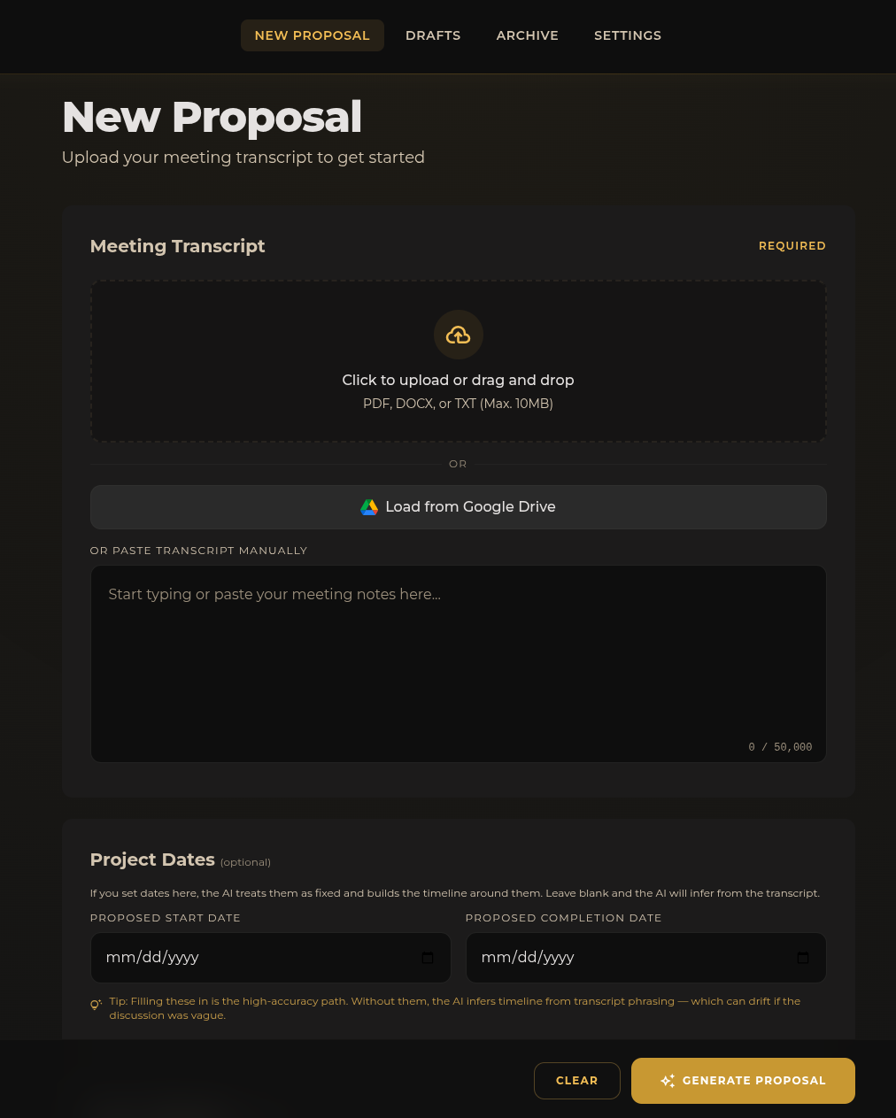Click the Generate Proposal button

[x=743, y=1081]
